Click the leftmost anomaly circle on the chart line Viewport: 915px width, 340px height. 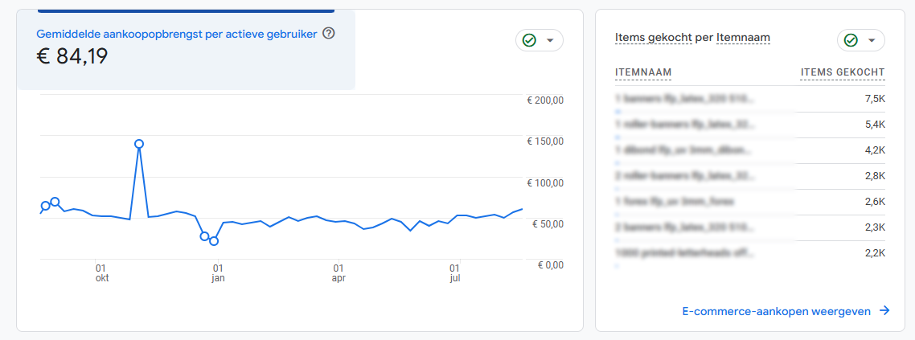(45, 207)
